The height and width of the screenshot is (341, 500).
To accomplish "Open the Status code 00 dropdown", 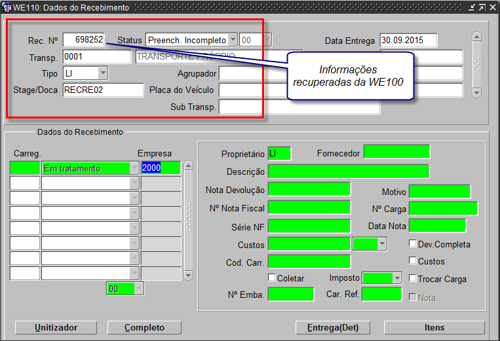I will 267,40.
